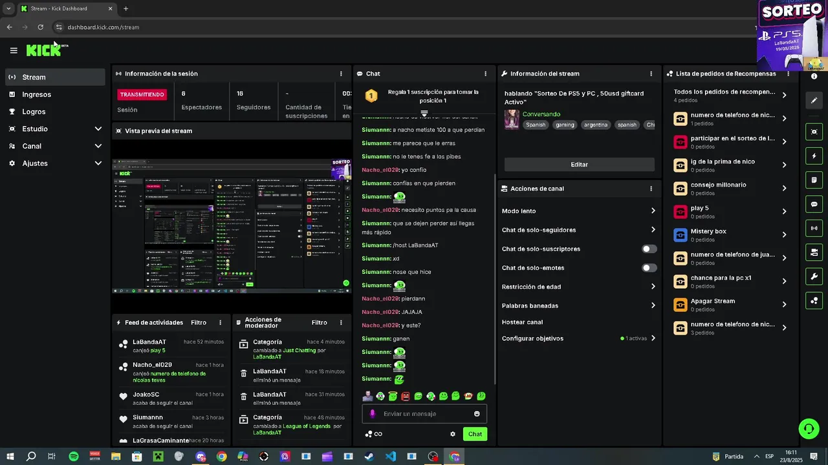828x465 pixels.
Task: Open the green headset support button
Action: (808, 428)
